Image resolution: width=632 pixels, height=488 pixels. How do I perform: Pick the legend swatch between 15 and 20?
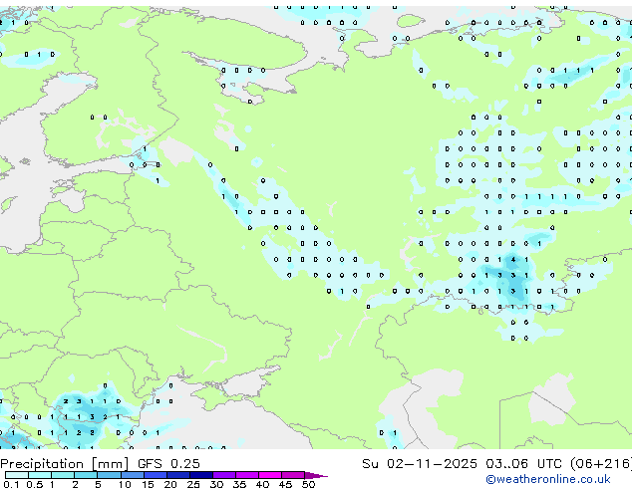(x=155, y=475)
